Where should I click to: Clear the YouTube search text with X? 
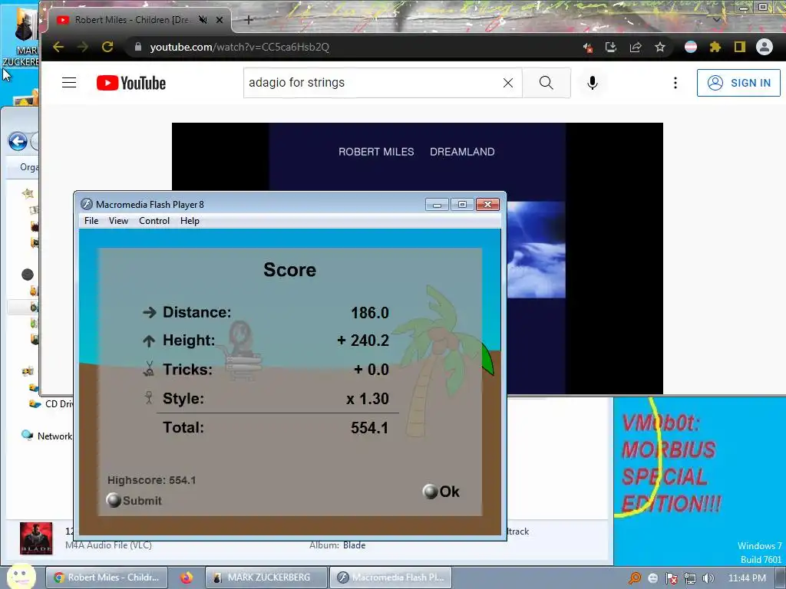(x=508, y=83)
